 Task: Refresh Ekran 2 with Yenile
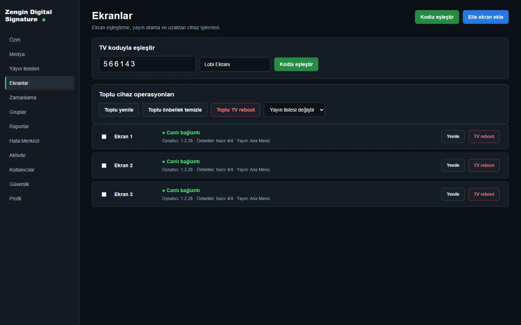click(453, 165)
